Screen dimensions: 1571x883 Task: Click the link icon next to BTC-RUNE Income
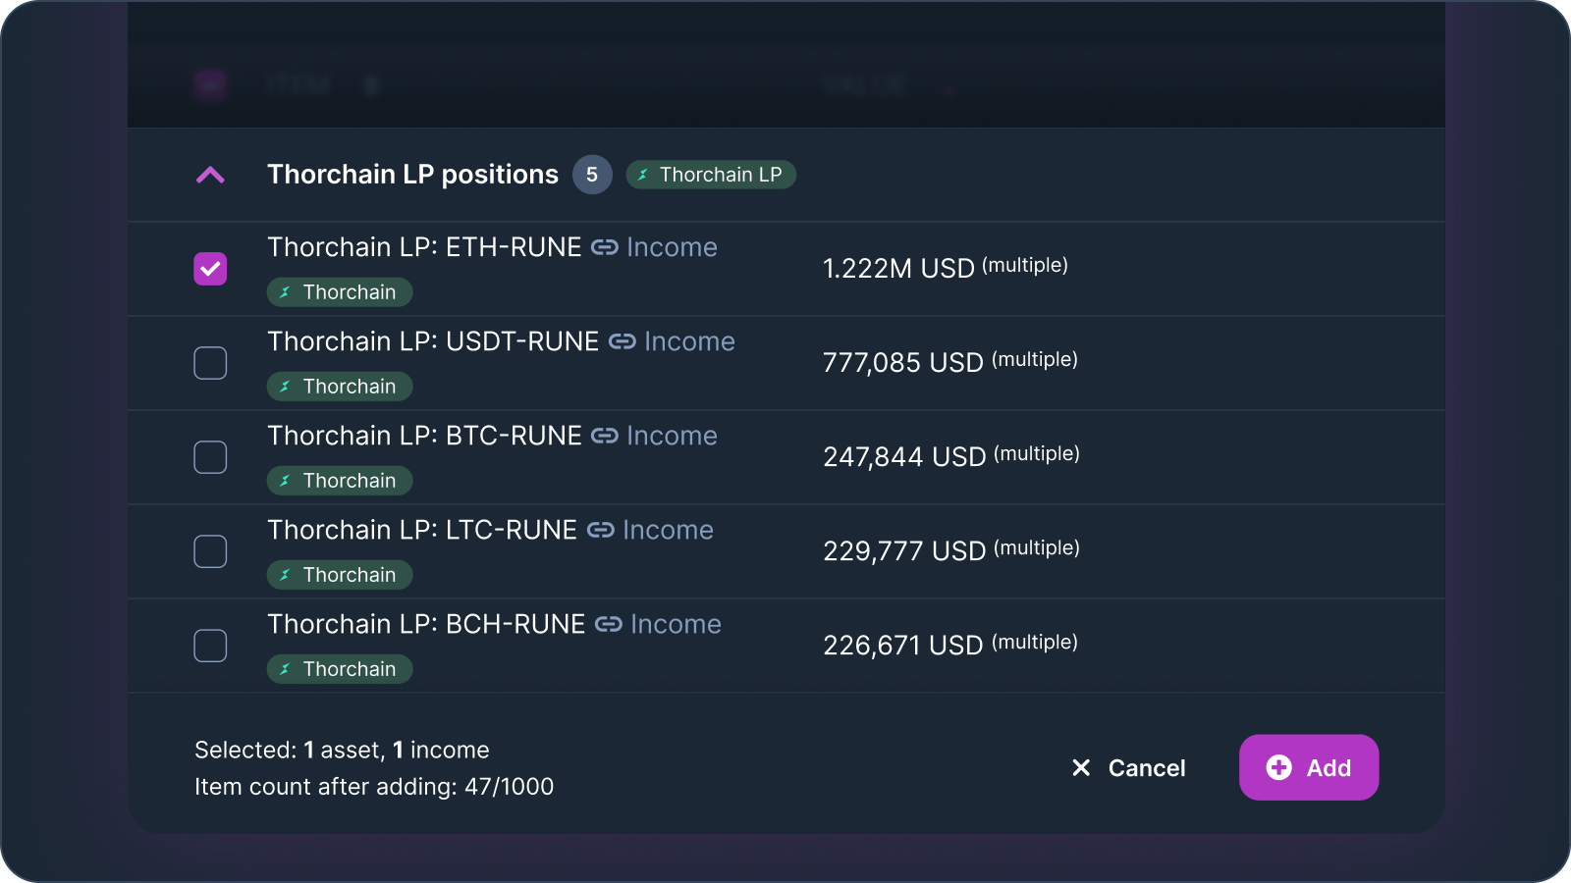608,436
